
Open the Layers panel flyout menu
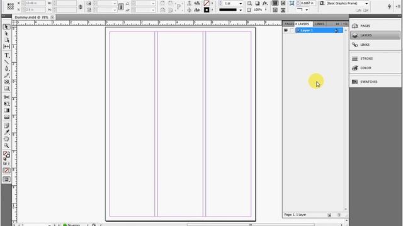pyautogui.click(x=345, y=24)
